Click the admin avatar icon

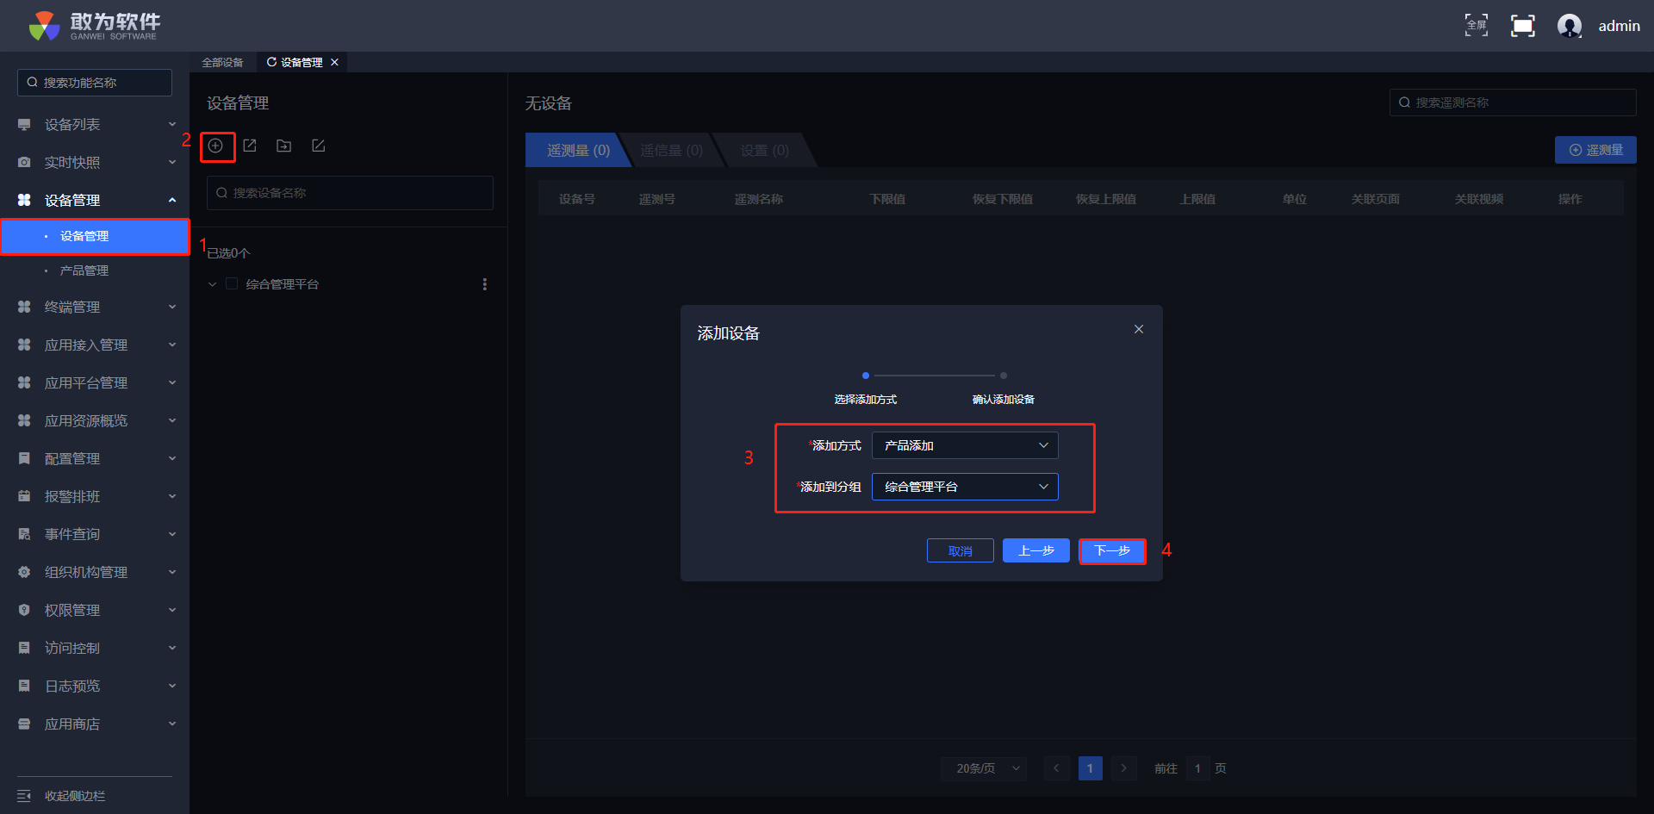(x=1570, y=26)
